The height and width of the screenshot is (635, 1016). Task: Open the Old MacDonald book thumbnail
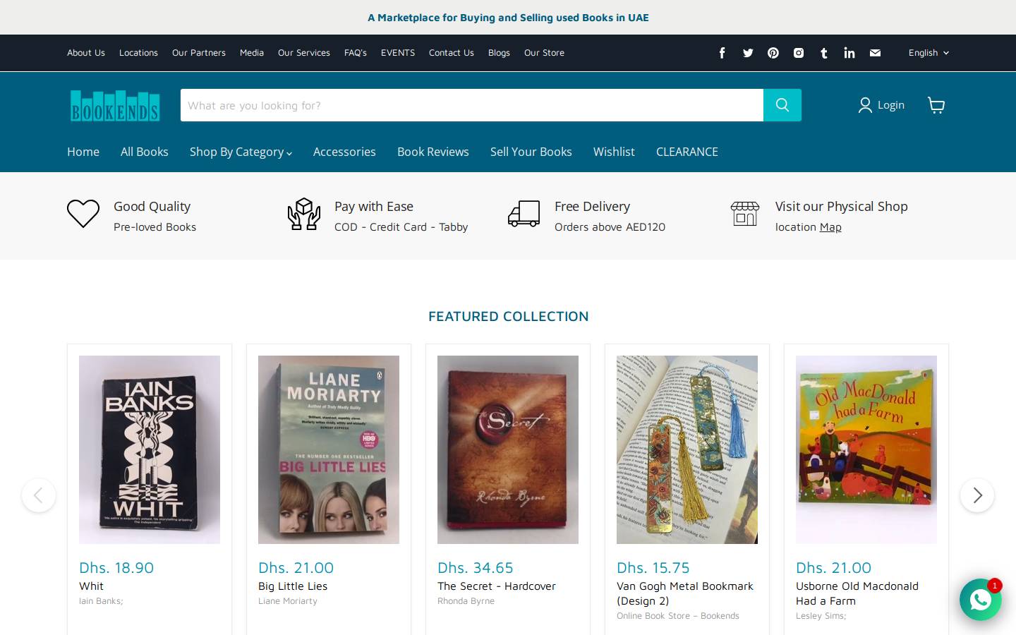click(866, 449)
